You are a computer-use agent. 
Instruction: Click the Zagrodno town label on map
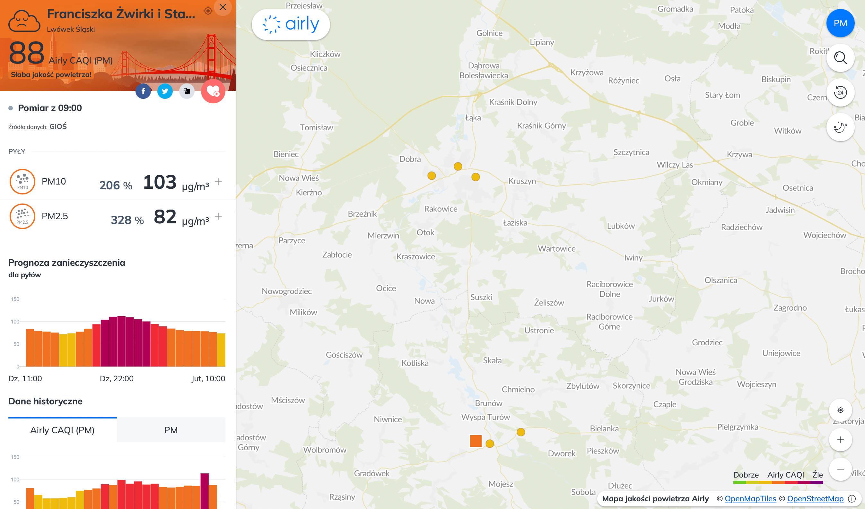coord(790,308)
